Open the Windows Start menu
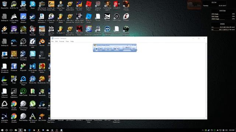Image resolution: width=236 pixels, height=132 pixels. pyautogui.click(x=2, y=130)
